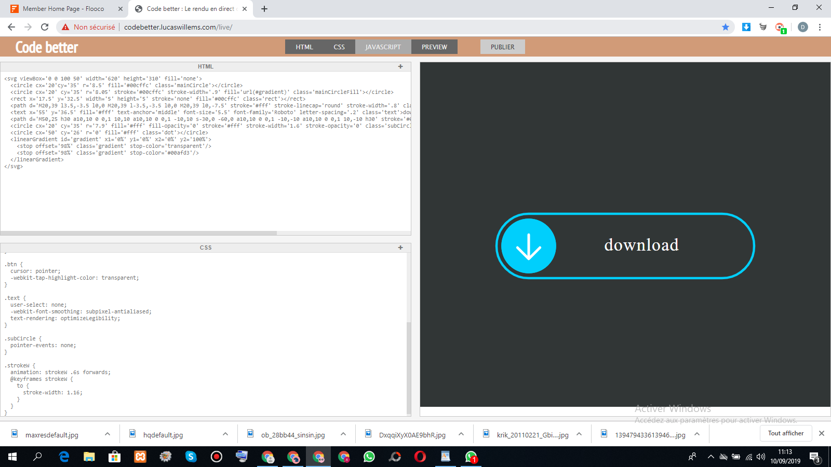Switch to the Member Home Page - Flooco tab
The image size is (831, 467).
[63, 9]
